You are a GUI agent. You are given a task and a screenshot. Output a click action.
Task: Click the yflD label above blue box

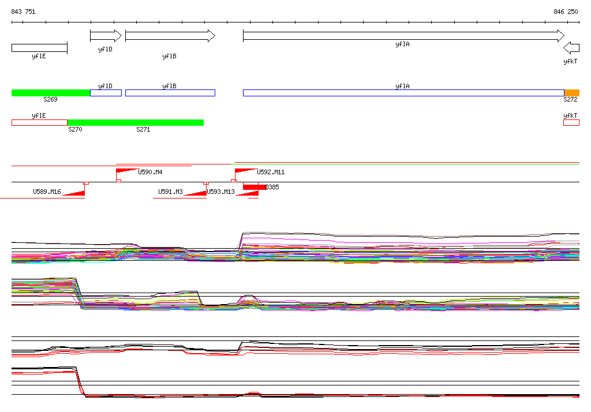[x=105, y=87]
